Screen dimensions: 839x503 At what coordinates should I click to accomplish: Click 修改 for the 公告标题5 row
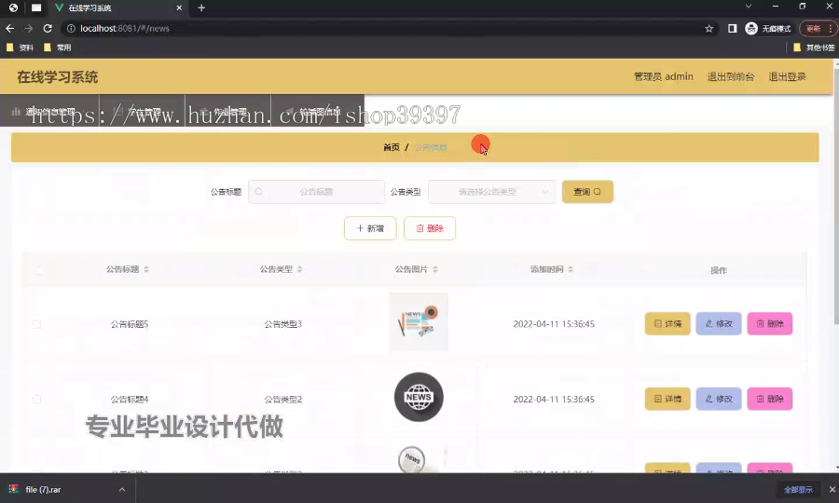coord(719,324)
